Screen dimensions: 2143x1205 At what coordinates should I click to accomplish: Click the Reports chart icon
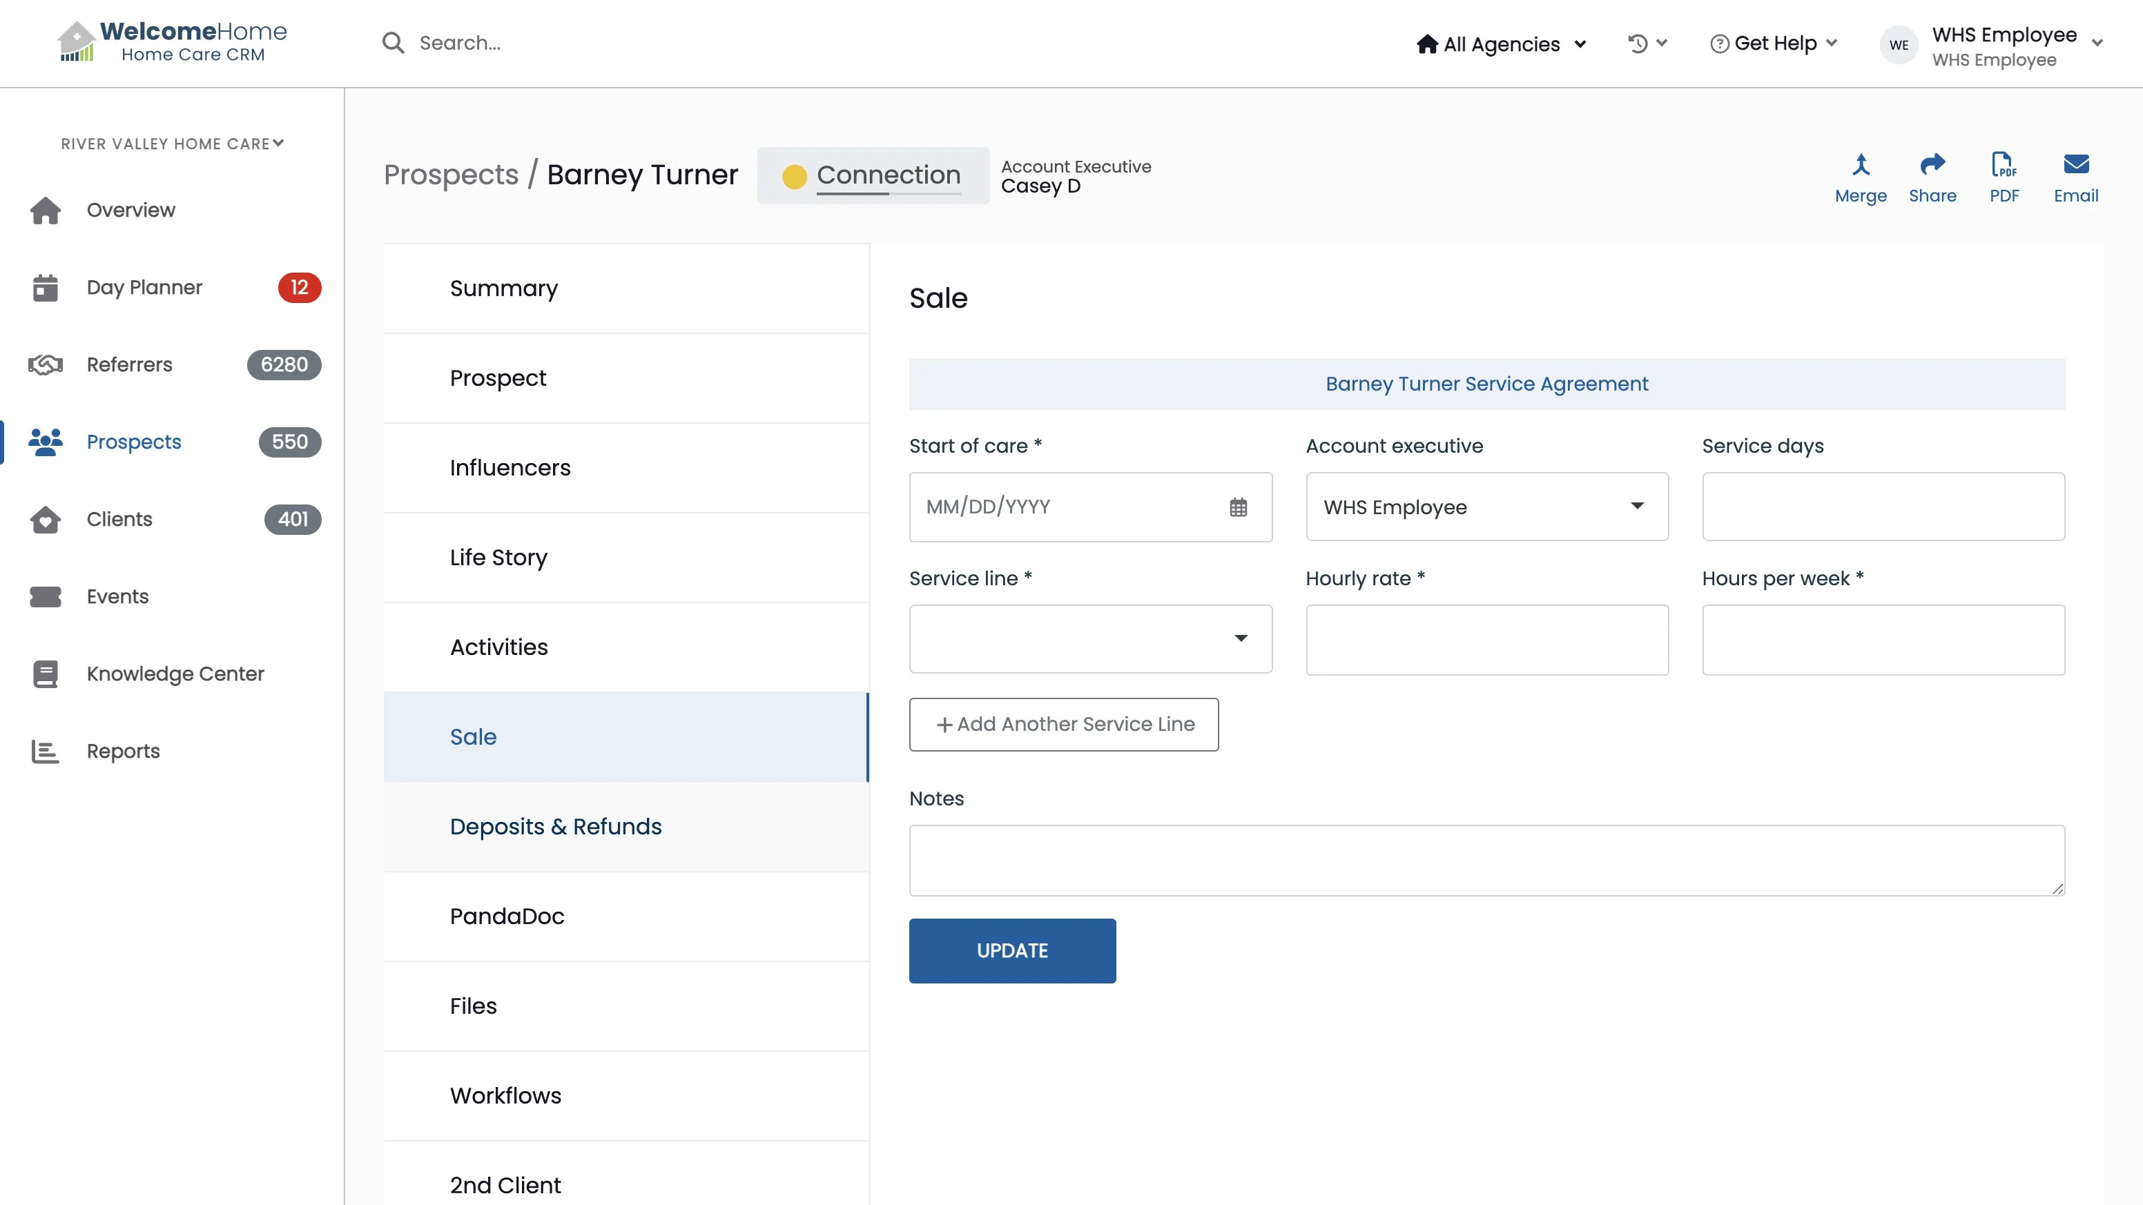[x=46, y=751]
